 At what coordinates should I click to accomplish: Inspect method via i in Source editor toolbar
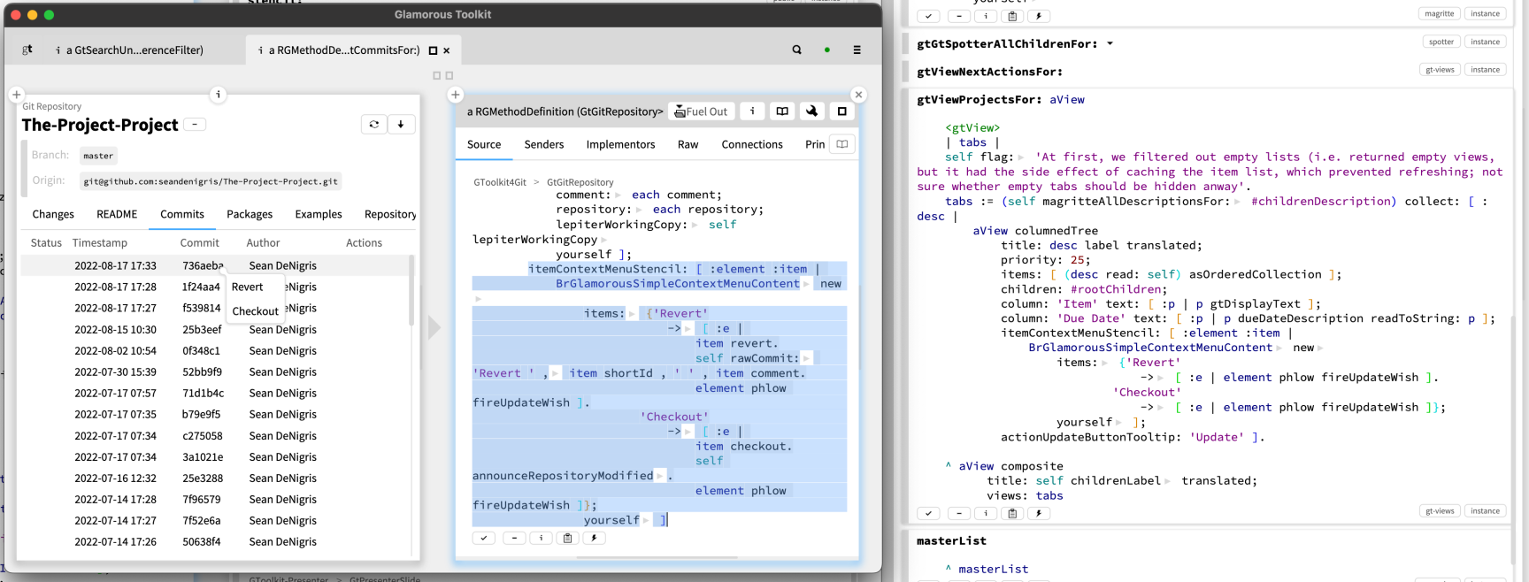tap(541, 538)
